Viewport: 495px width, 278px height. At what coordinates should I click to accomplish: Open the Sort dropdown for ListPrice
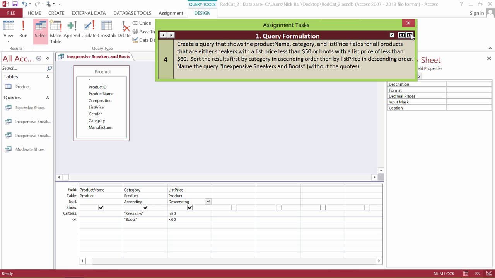pos(208,202)
